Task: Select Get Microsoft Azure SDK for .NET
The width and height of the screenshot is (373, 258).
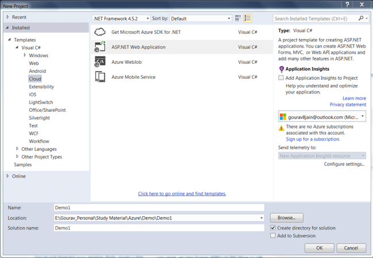Action: 182,32
